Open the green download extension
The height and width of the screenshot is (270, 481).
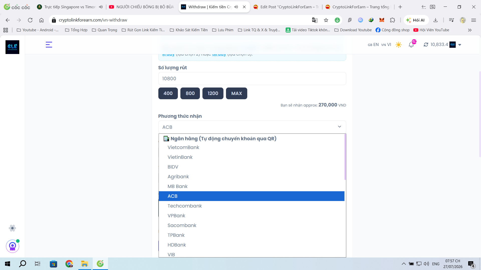pyautogui.click(x=337, y=20)
